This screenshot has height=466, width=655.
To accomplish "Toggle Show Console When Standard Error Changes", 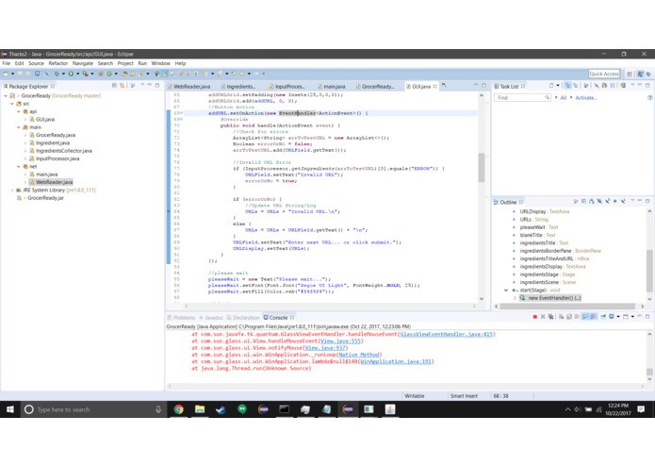I will [x=593, y=317].
